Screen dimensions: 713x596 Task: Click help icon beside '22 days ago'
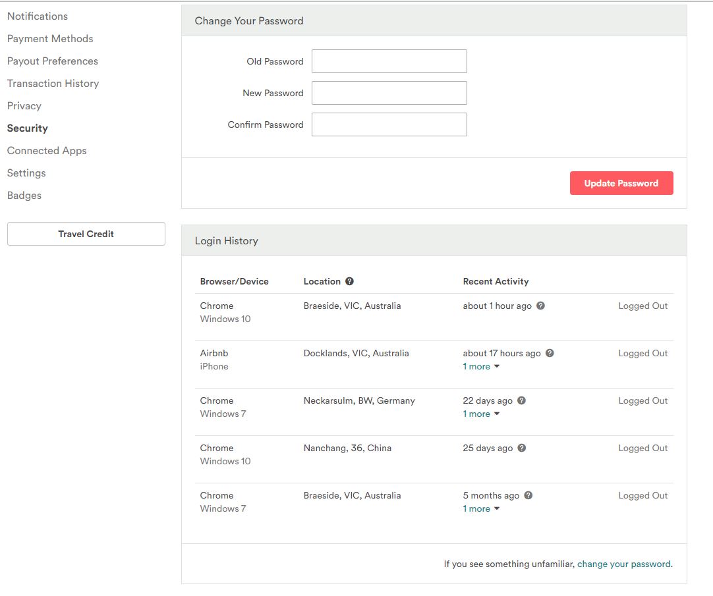[x=521, y=400]
